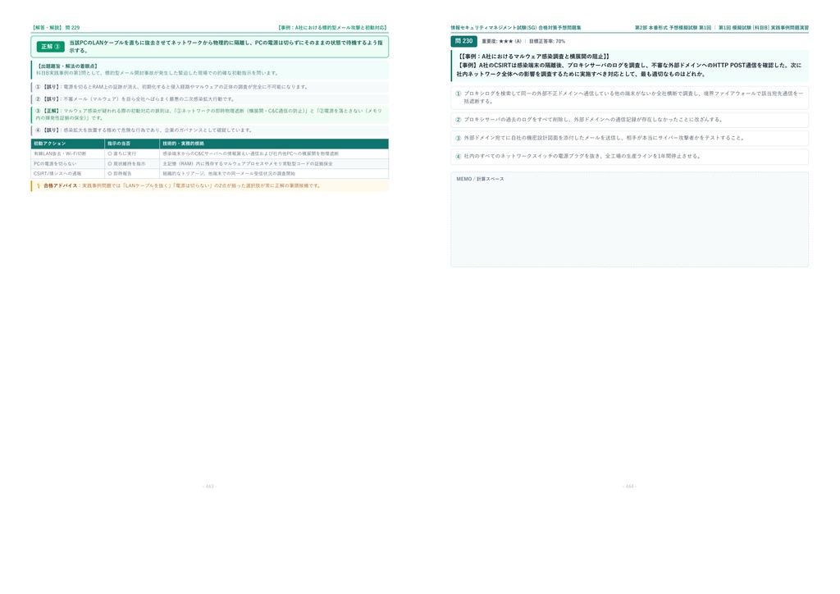Viewport: 840px width, 594px height.
Task: Click header 第1回 模擬試験 [科目B] 実践事例問題演習
Action: point(764,28)
